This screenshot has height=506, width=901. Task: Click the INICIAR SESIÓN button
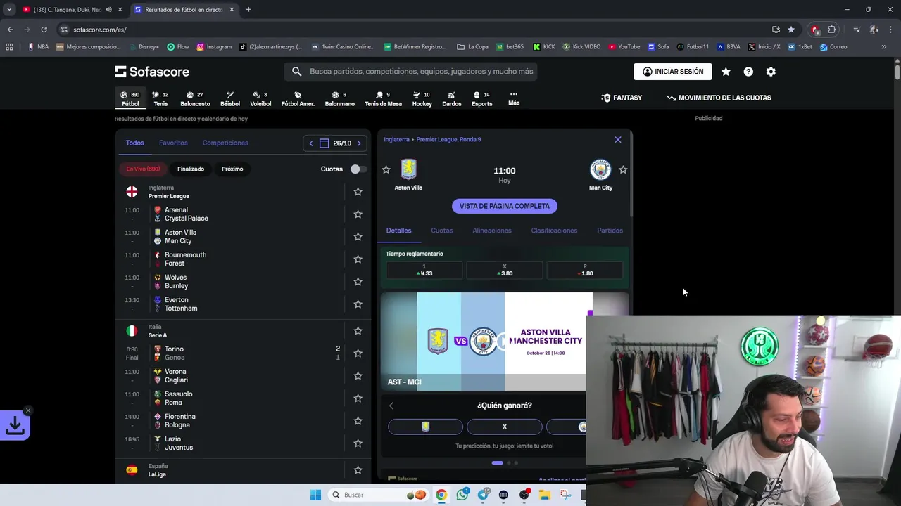click(x=673, y=72)
